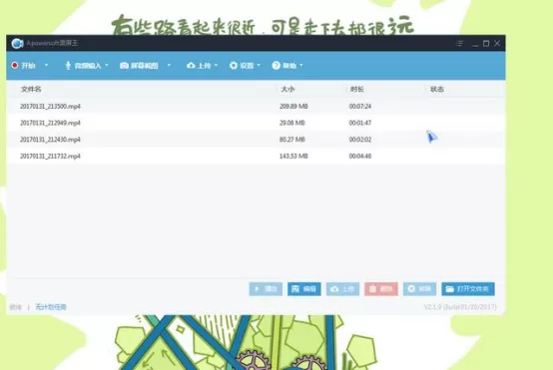Click the 209.89 MB size cell
The image size is (553, 370).
pos(293,106)
